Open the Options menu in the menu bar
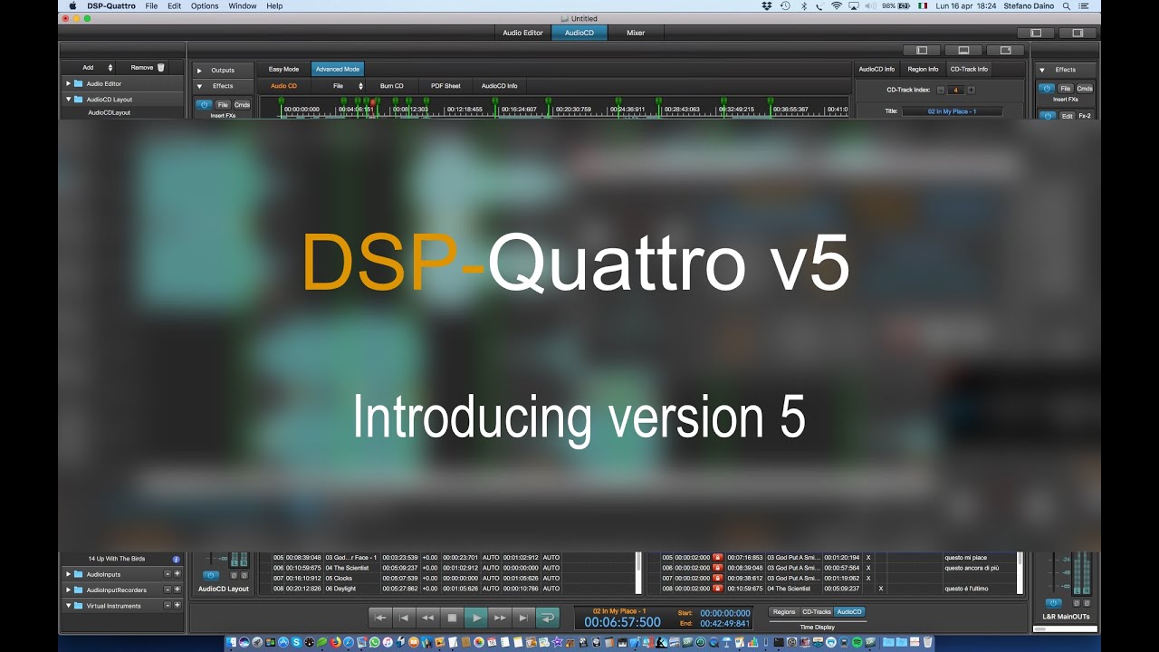 point(204,5)
